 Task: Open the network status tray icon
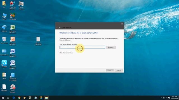[x=164, y=98]
